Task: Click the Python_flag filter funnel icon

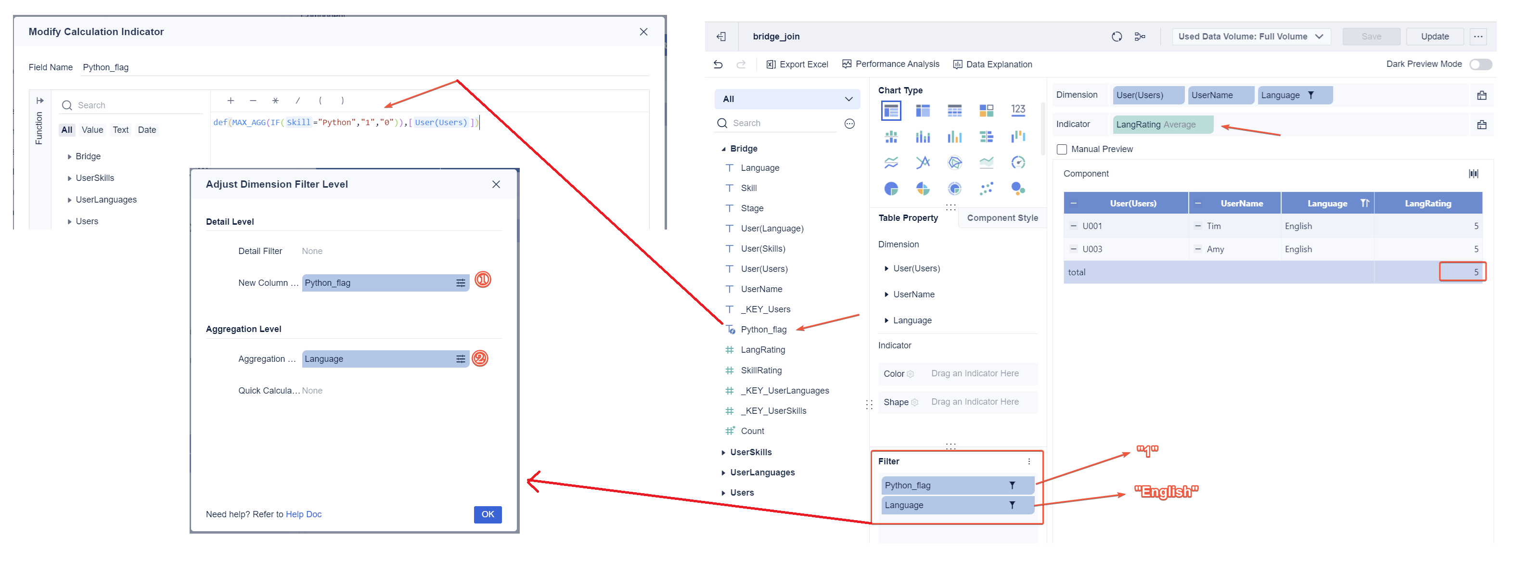Action: click(x=1012, y=485)
